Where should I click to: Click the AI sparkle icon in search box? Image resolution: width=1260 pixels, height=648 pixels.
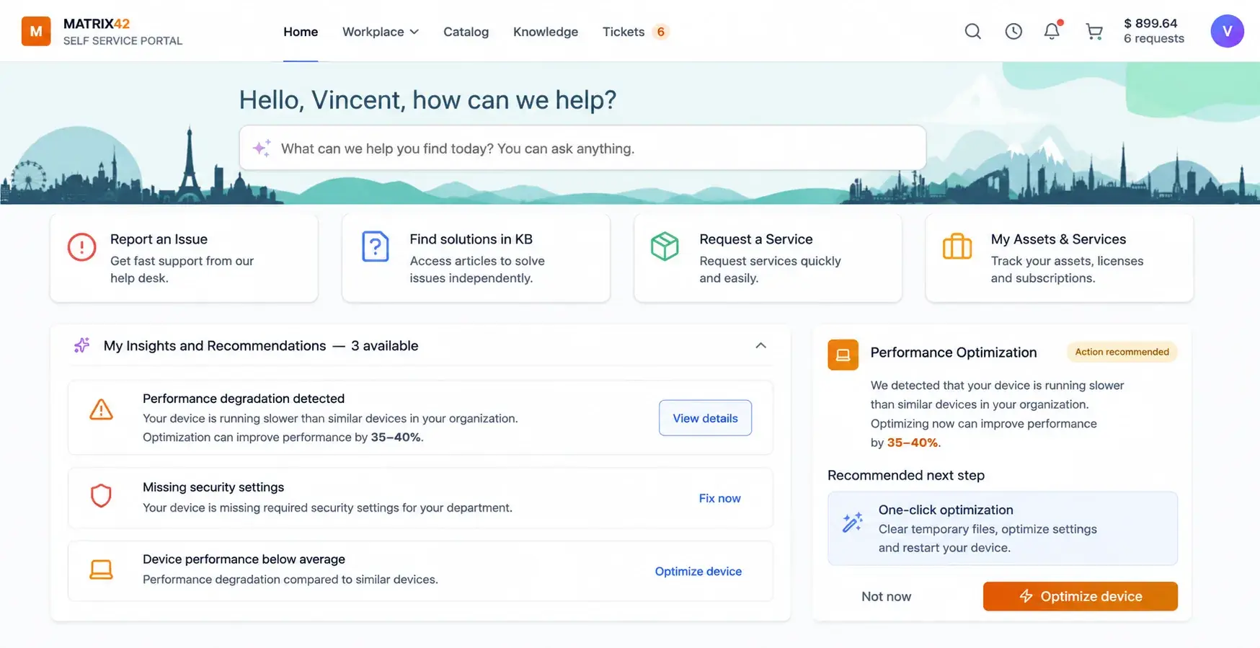tap(262, 148)
